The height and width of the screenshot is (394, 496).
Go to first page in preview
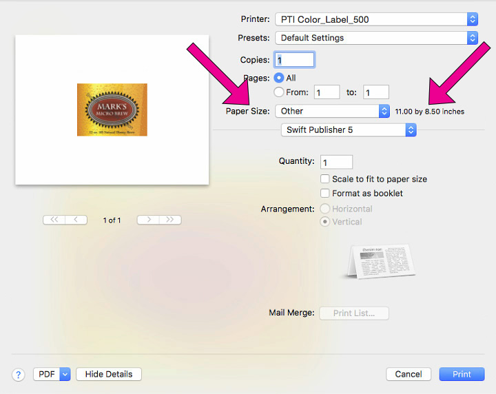(x=54, y=220)
